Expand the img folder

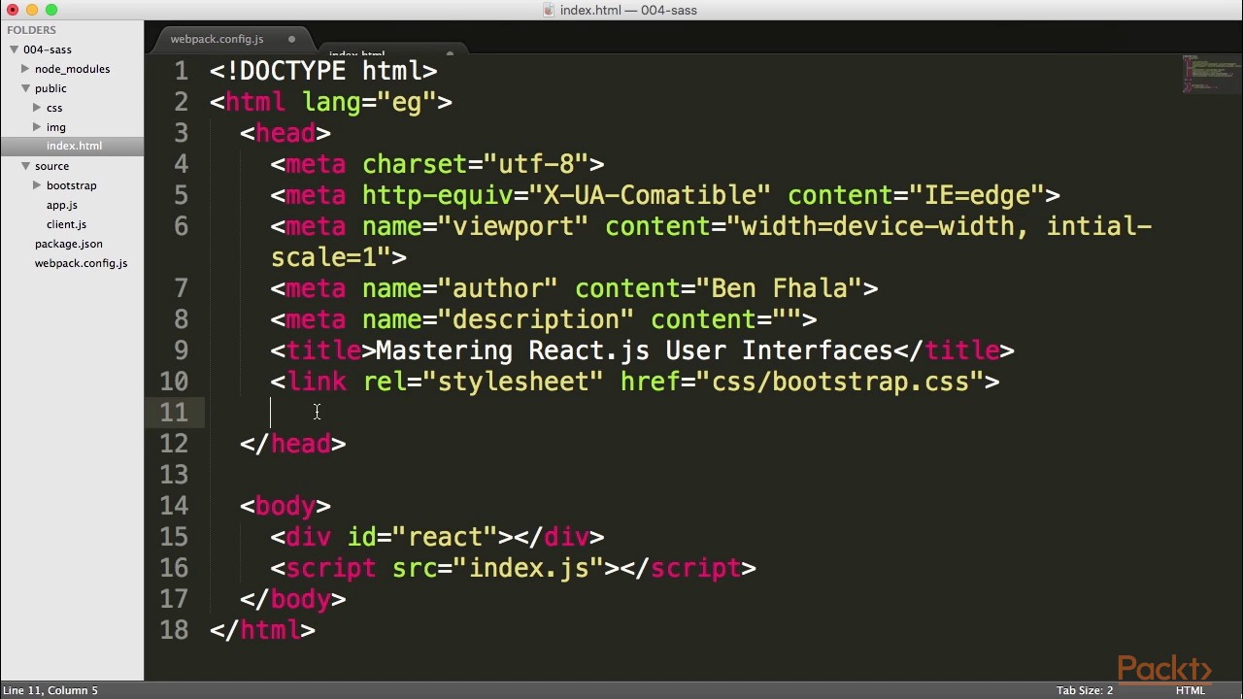point(37,127)
